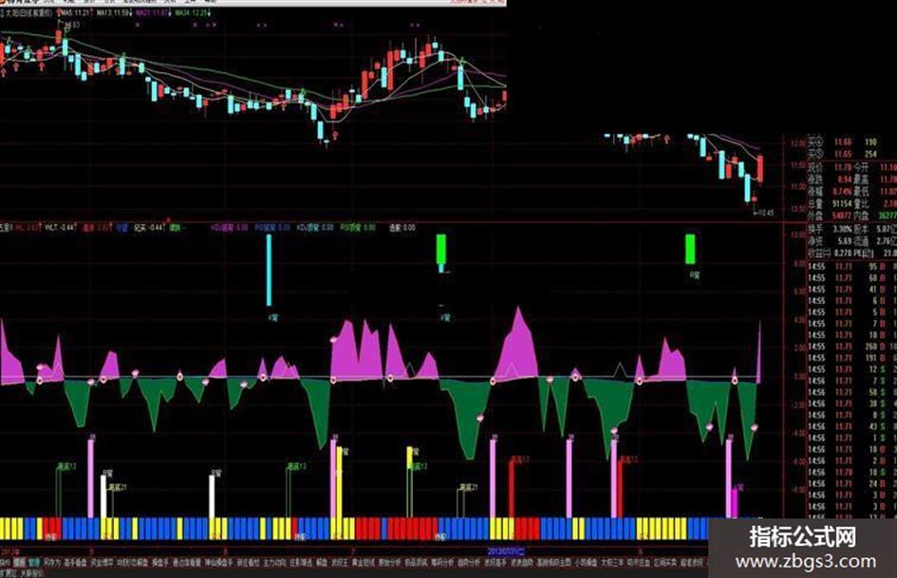
Task: Select the highlighted first tab in bottom indicator tabs
Action: (x=19, y=562)
